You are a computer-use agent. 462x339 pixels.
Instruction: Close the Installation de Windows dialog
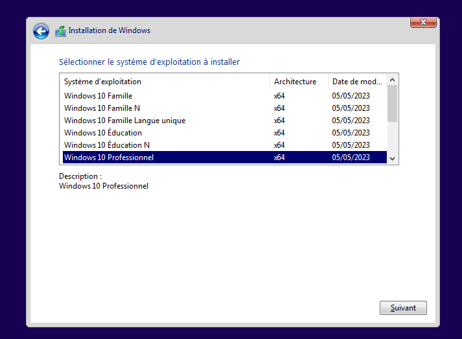[x=422, y=23]
